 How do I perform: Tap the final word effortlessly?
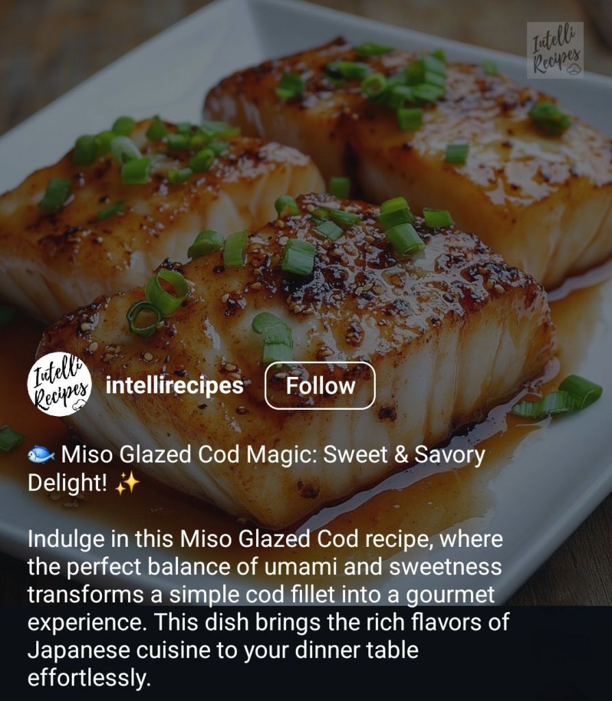click(x=90, y=678)
